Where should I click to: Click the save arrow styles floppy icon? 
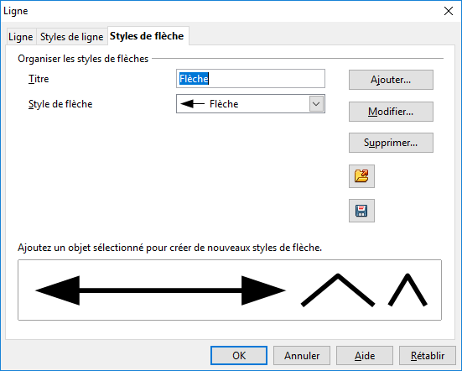[x=361, y=211]
